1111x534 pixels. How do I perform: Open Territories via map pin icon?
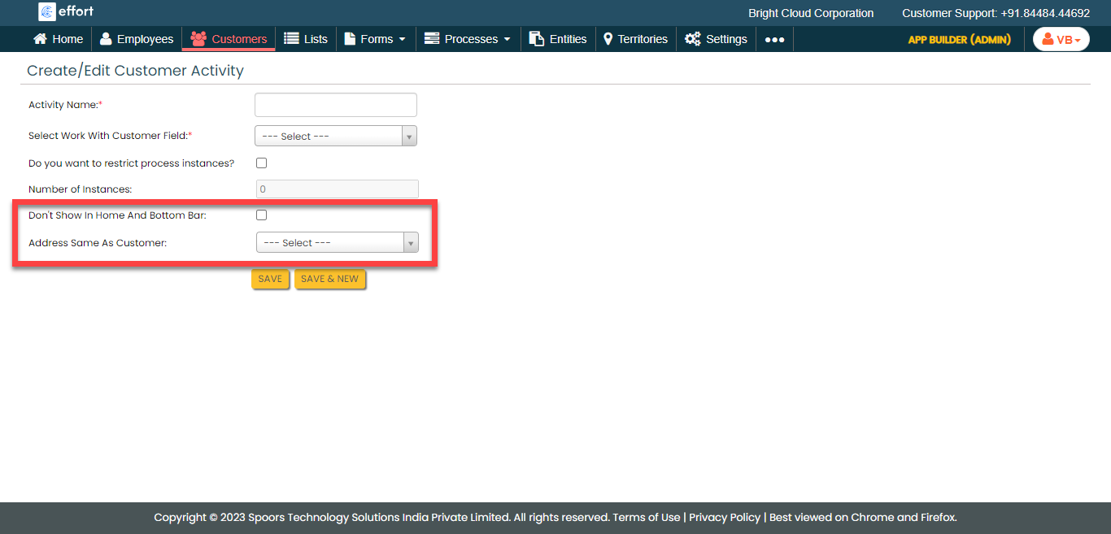608,39
